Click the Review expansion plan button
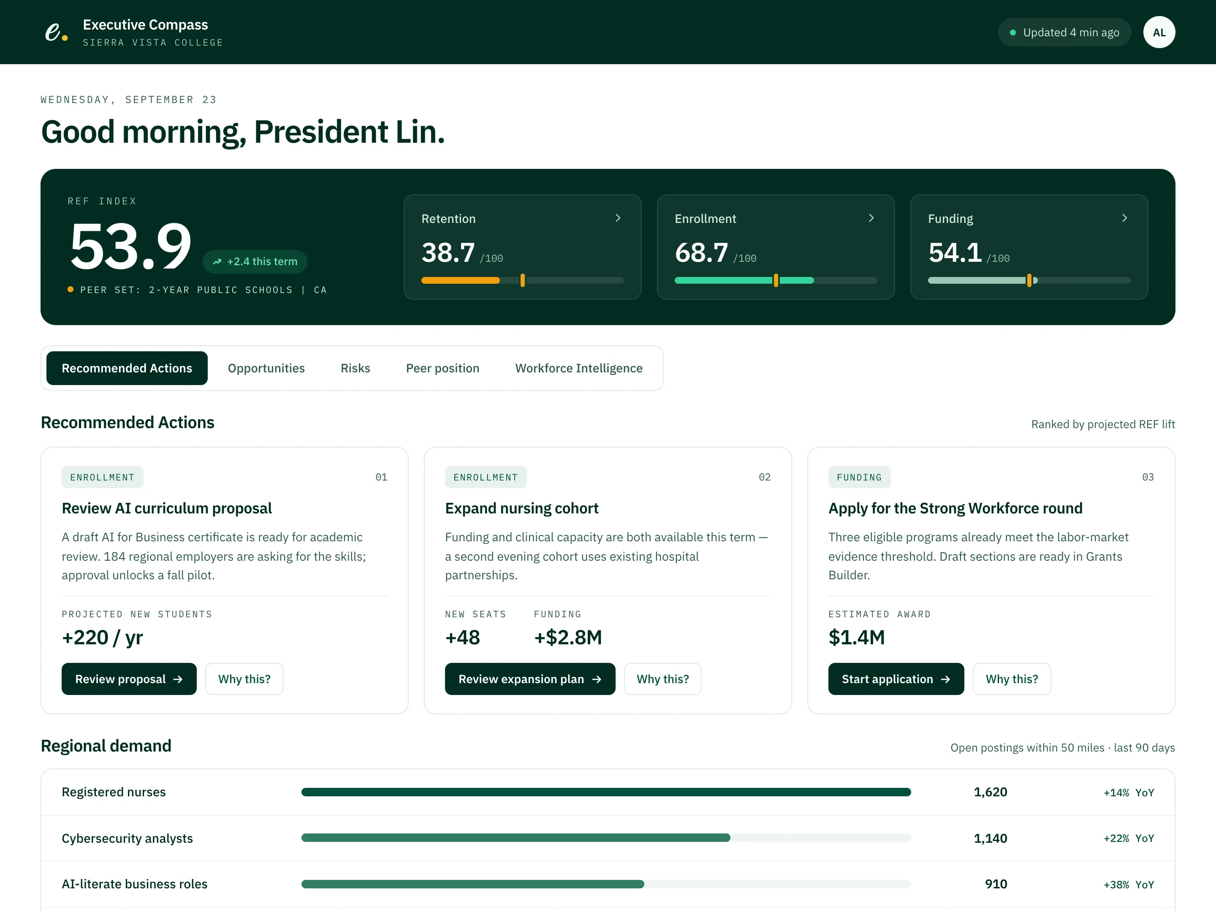The image size is (1216, 912). click(x=530, y=679)
